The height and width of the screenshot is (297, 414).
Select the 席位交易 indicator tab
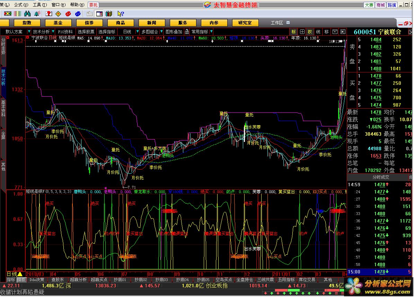point(307,280)
